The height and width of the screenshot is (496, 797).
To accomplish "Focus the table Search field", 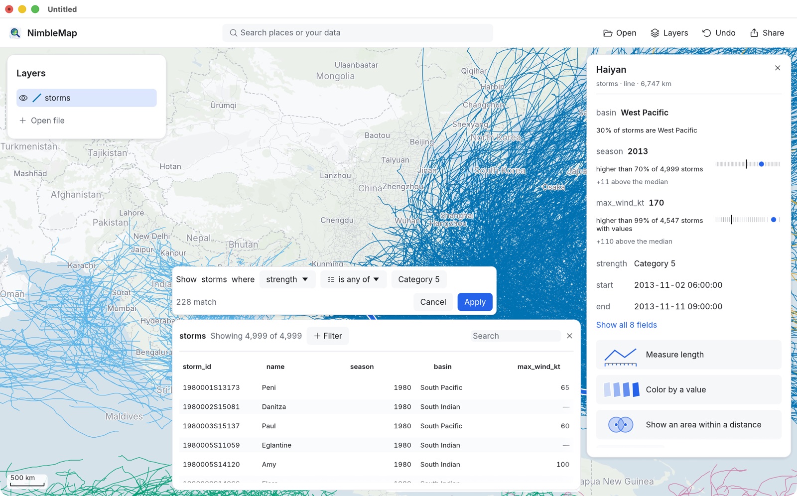I will click(x=515, y=336).
